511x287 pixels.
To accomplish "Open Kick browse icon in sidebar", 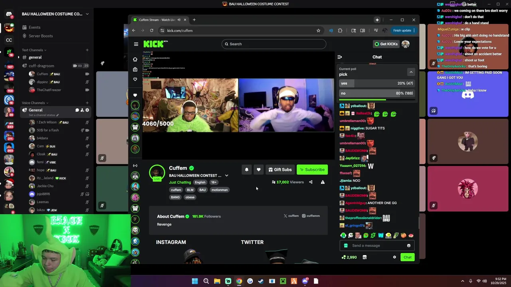I will 135,69.
